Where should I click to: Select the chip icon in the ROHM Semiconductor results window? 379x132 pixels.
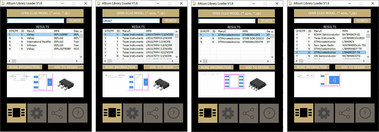click(x=304, y=113)
